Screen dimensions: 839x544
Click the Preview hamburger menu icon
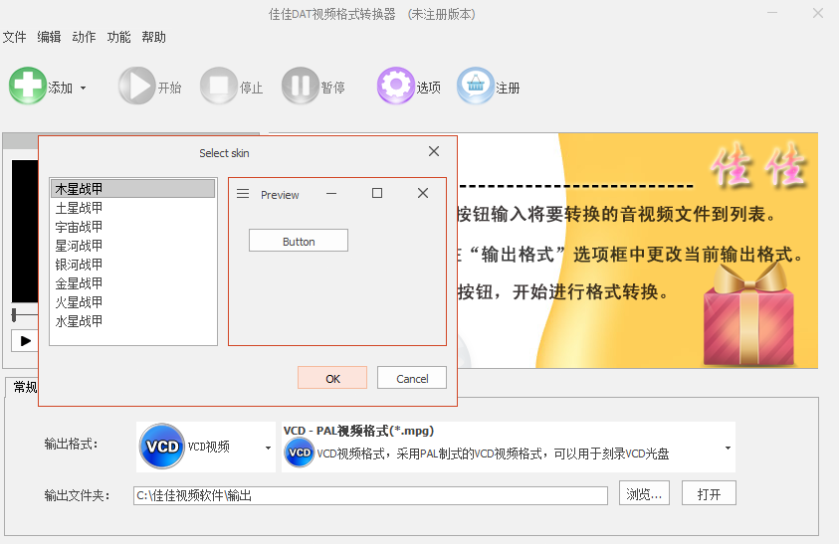pos(243,194)
